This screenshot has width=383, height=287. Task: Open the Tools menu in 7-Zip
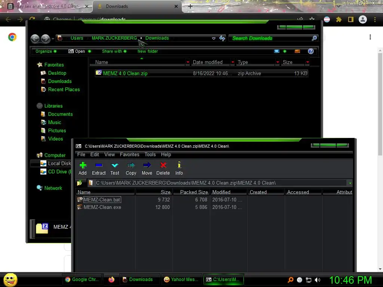point(150,154)
